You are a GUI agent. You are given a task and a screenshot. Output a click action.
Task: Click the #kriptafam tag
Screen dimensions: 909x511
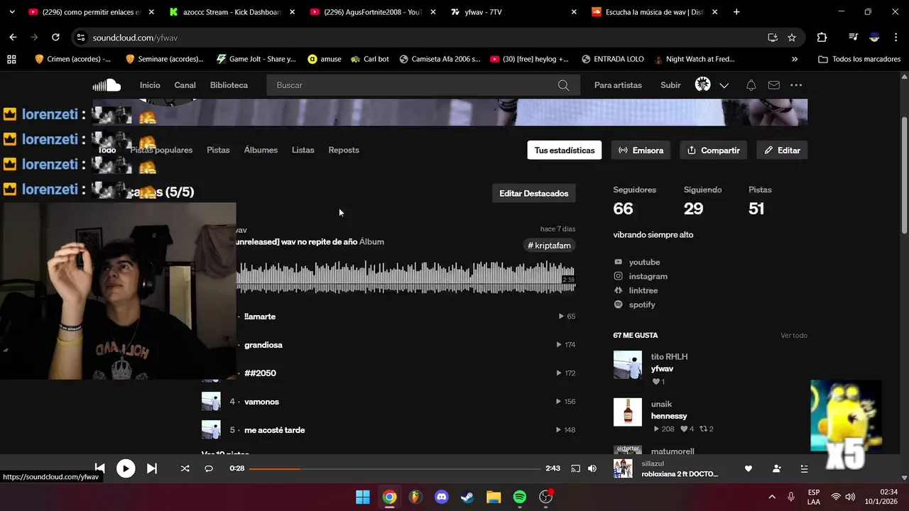549,246
